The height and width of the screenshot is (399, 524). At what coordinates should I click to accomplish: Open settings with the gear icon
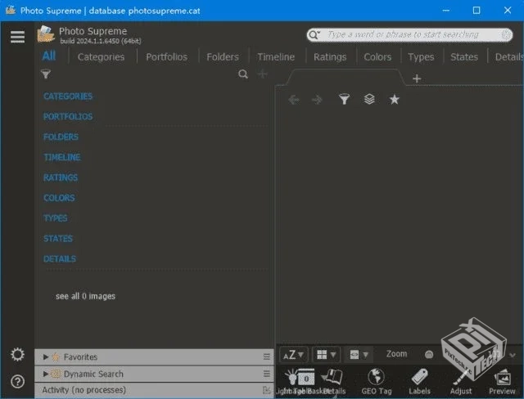tap(17, 355)
